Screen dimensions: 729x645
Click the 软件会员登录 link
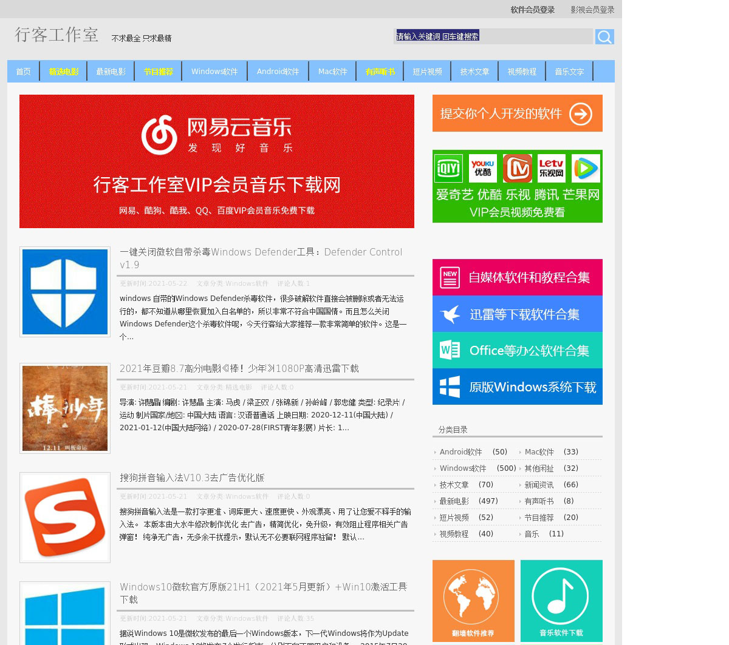coord(532,10)
